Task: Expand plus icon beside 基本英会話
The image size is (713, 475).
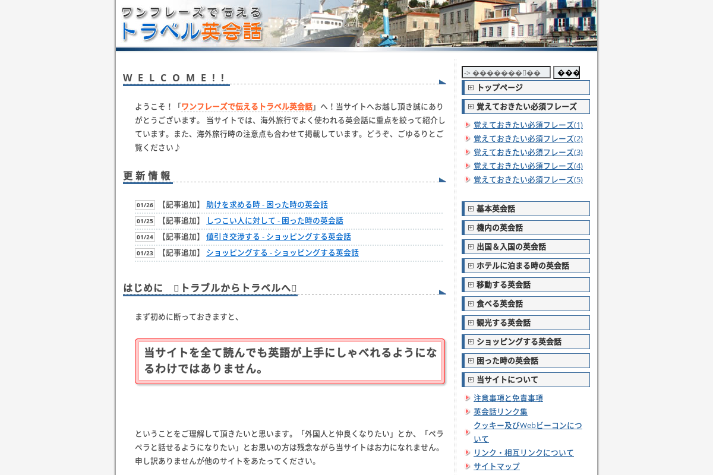Action: 471,209
